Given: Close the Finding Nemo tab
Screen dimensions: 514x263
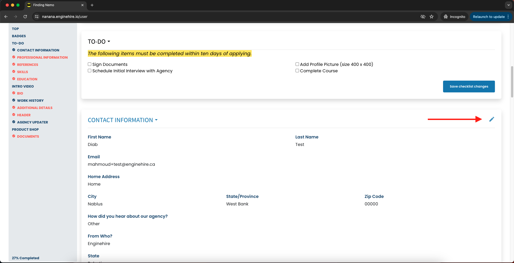Looking at the screenshot, I should pos(82,5).
